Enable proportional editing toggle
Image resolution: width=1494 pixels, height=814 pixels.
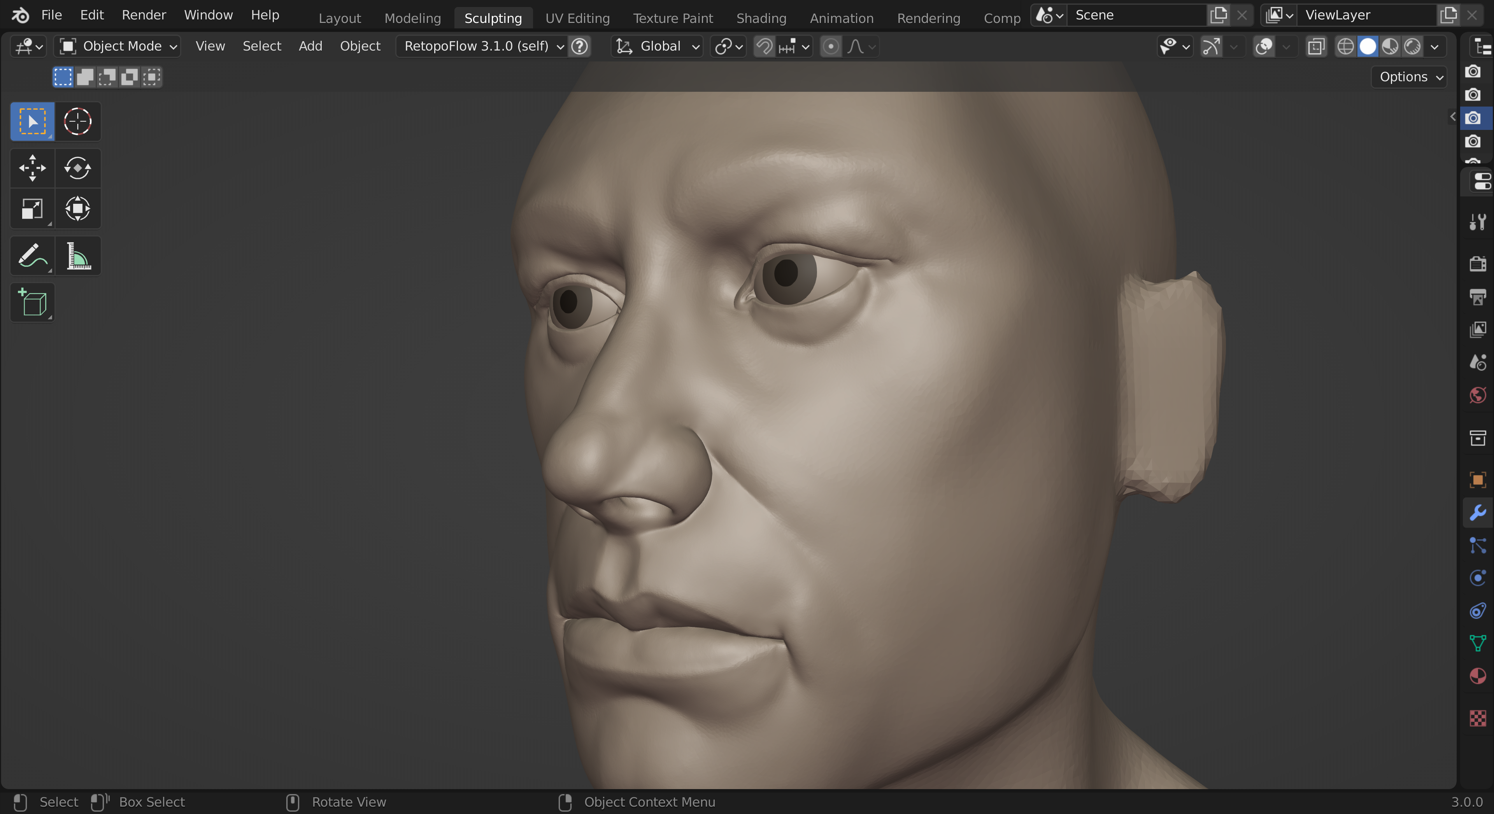coord(831,46)
